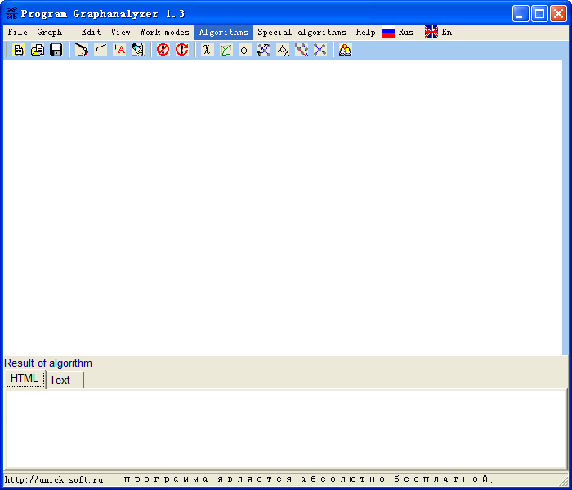The width and height of the screenshot is (572, 490).
Task: Open the Edit menu
Action: pyautogui.click(x=91, y=32)
